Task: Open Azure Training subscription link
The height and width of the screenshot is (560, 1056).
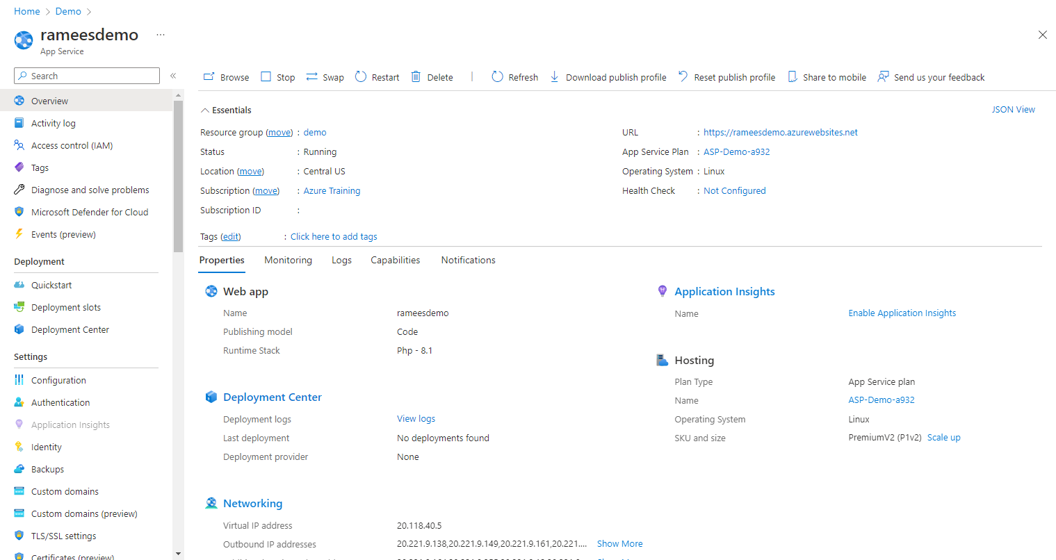Action: tap(332, 190)
